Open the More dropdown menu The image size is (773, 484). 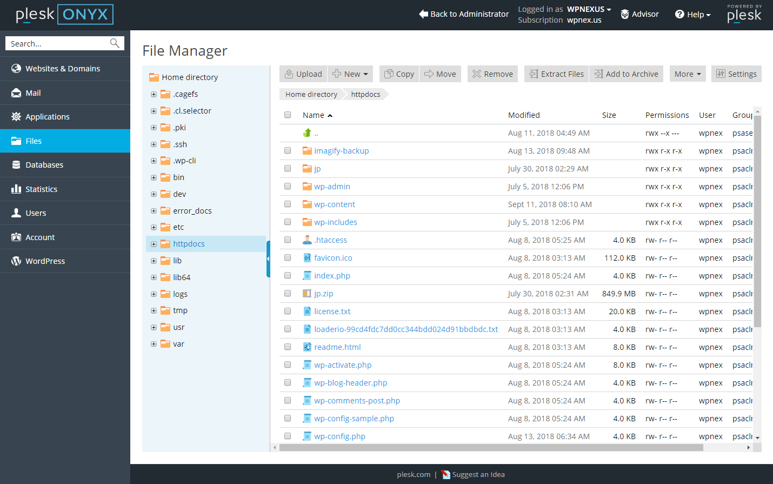coord(688,74)
